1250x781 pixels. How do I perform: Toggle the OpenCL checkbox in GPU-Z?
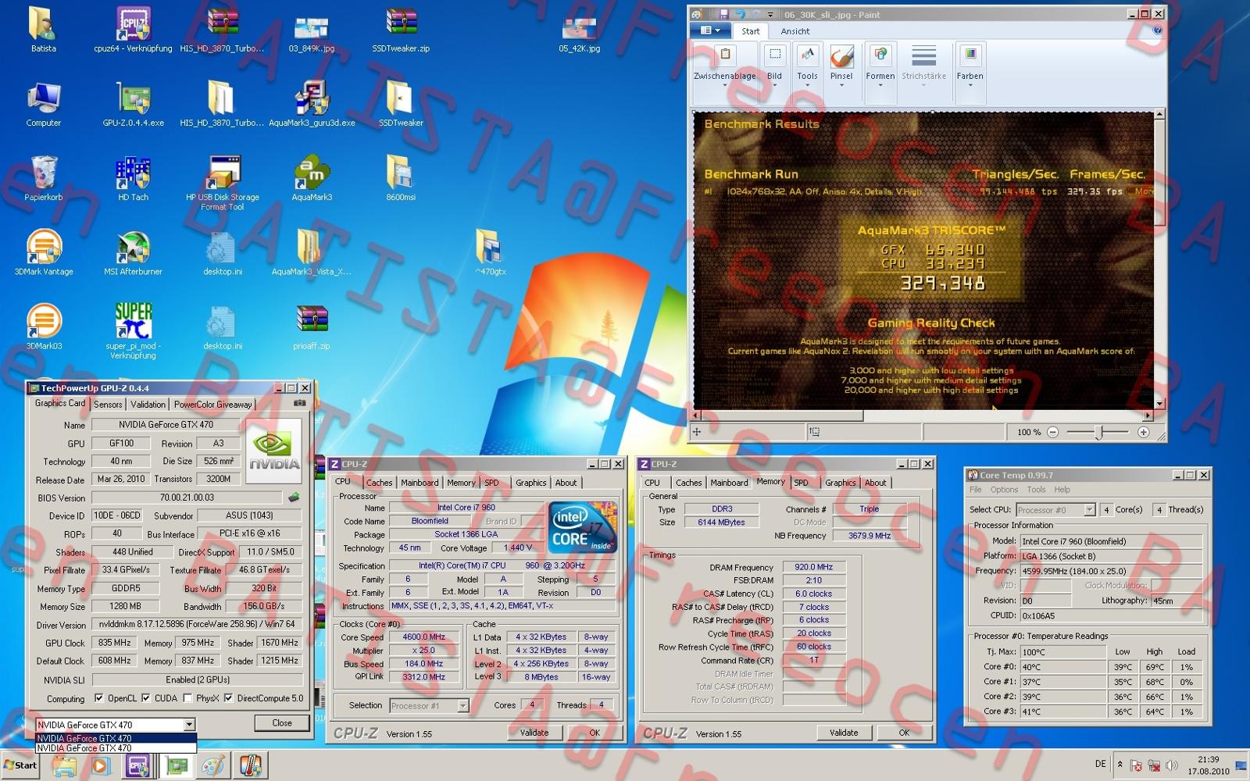pyautogui.click(x=99, y=698)
